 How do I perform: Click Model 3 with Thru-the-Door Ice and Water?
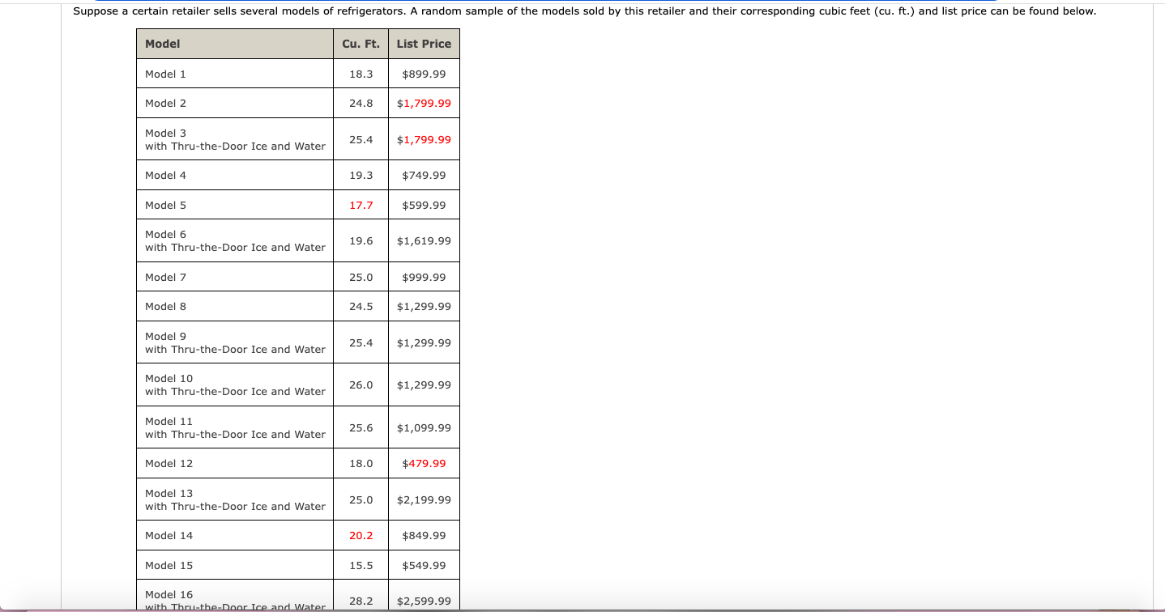coord(234,139)
